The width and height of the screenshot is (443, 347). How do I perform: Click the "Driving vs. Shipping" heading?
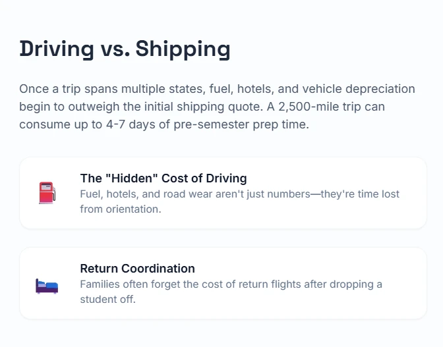tap(125, 48)
